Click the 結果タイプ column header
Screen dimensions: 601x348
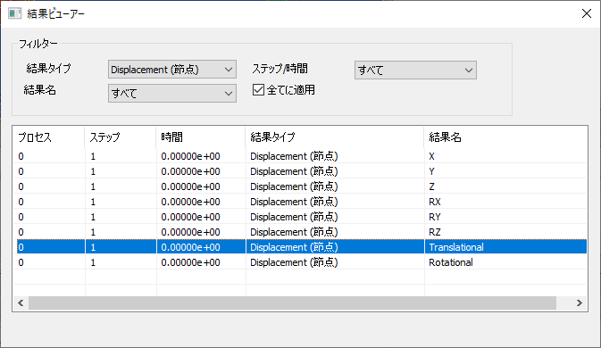(x=335, y=137)
